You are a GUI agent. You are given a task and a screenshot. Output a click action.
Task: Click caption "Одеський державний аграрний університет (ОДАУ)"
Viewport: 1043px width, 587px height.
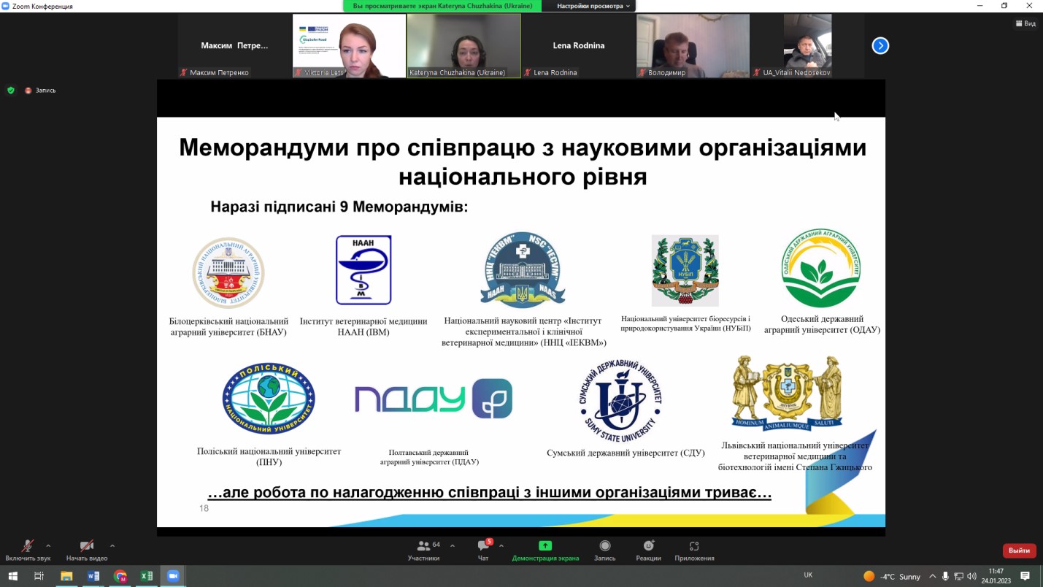click(822, 324)
